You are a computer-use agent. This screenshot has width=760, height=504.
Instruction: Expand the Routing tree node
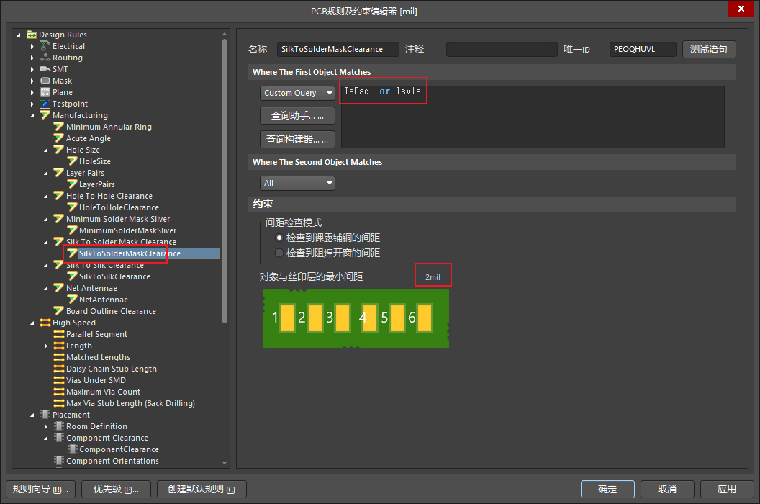pos(32,58)
